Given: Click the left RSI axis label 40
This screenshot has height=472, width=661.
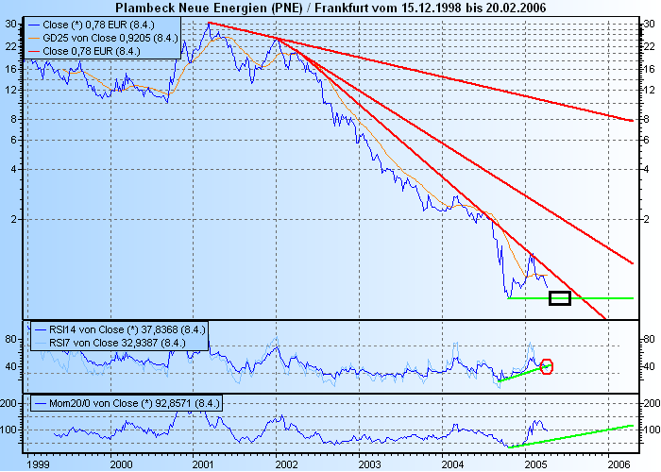Looking at the screenshot, I should [11, 366].
